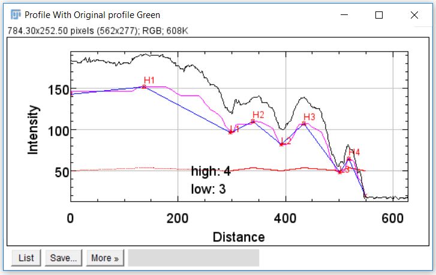This screenshot has width=436, height=275.
Task: Click the 150 tick label on Intensity axis
Action: pos(58,90)
